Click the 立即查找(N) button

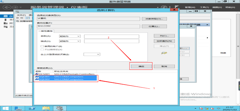164,41
